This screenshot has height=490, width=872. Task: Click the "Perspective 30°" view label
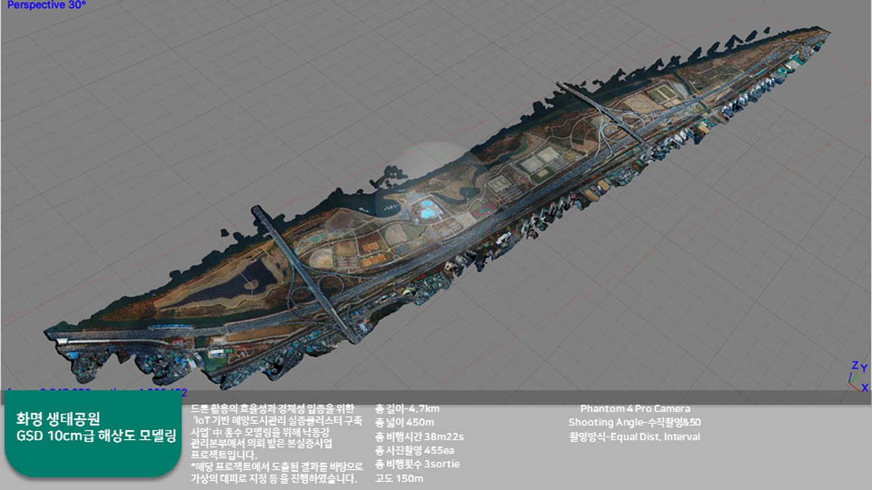pos(47,5)
